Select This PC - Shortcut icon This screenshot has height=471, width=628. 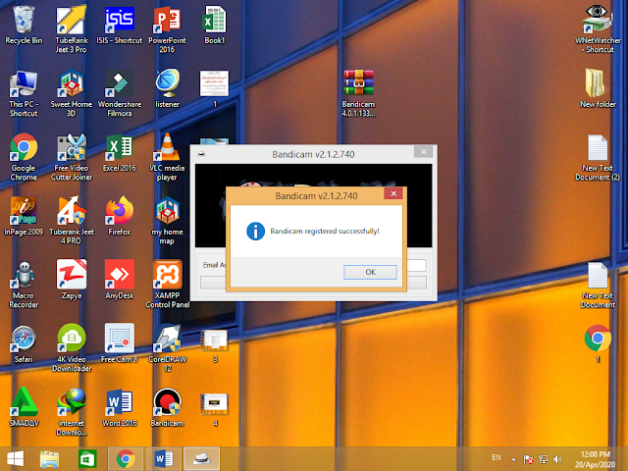[x=24, y=93]
